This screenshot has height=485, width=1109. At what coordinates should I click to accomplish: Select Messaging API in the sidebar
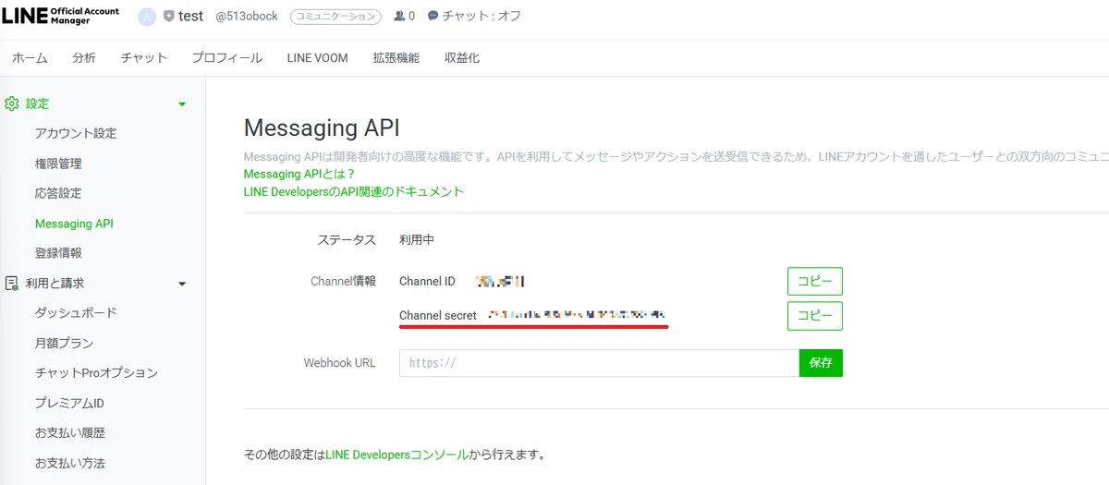coord(74,224)
